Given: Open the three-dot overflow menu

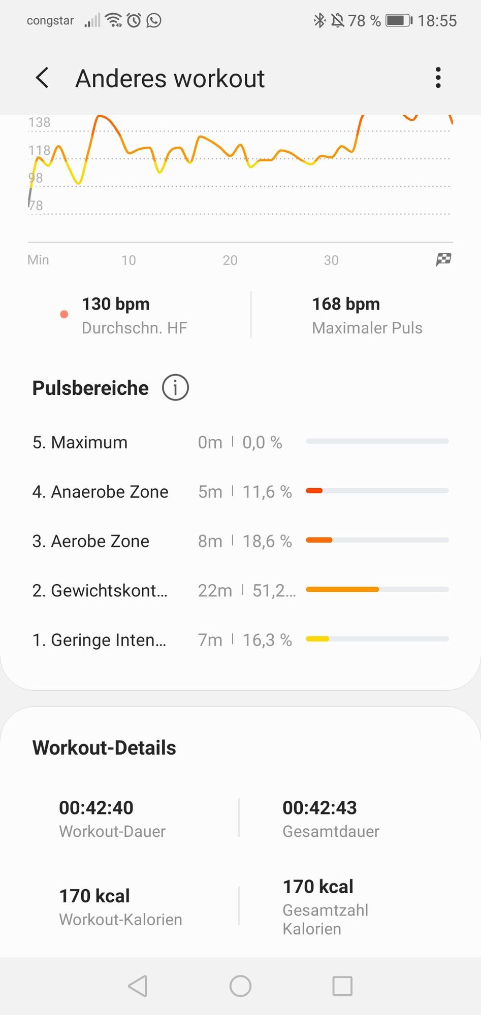Looking at the screenshot, I should pos(438,78).
